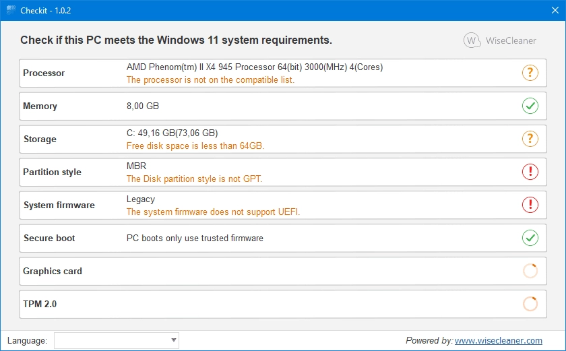Select the Partition style row label
This screenshot has height=351, width=566.
tap(52, 172)
